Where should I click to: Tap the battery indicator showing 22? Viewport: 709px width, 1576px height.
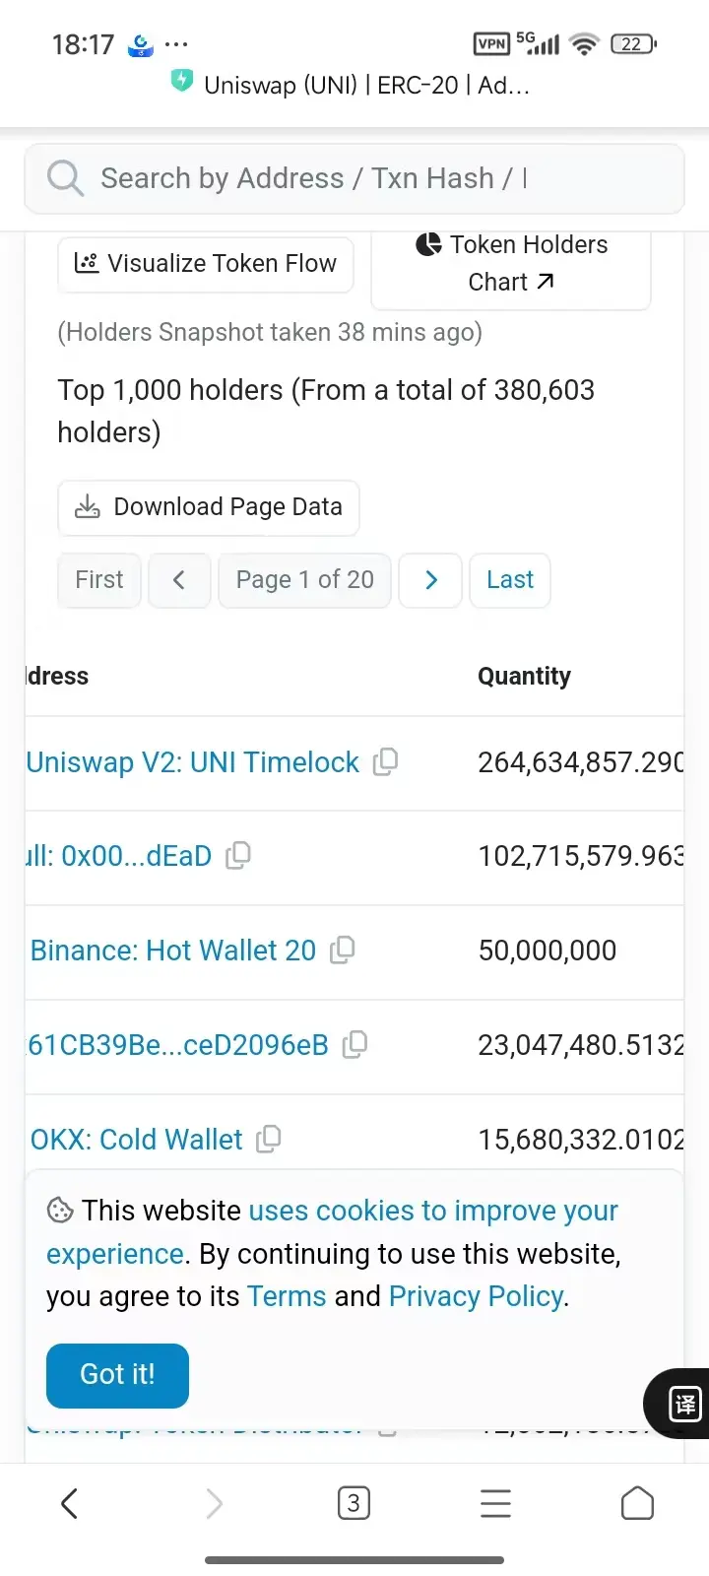633,43
